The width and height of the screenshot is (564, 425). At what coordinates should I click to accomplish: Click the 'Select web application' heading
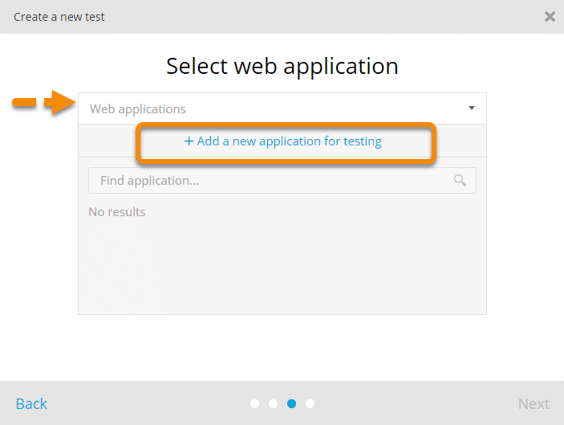282,66
